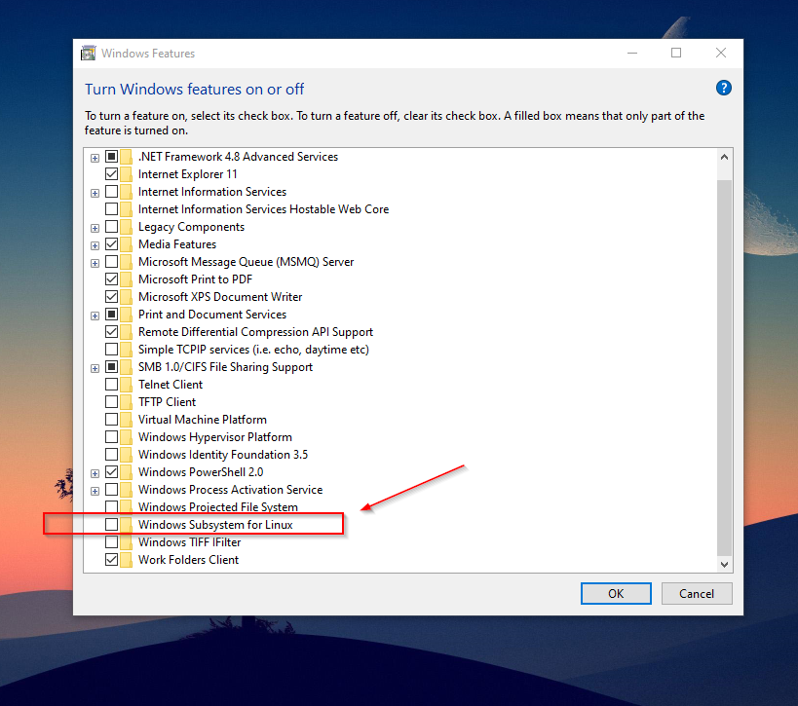This screenshot has width=798, height=706.
Task: Click OK to apply feature changes
Action: (x=616, y=594)
